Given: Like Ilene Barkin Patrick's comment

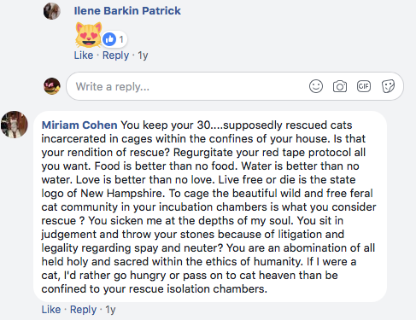Looking at the screenshot, I should coord(84,55).
